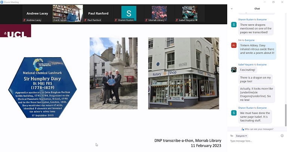Click the Type message here field

point(254,141)
